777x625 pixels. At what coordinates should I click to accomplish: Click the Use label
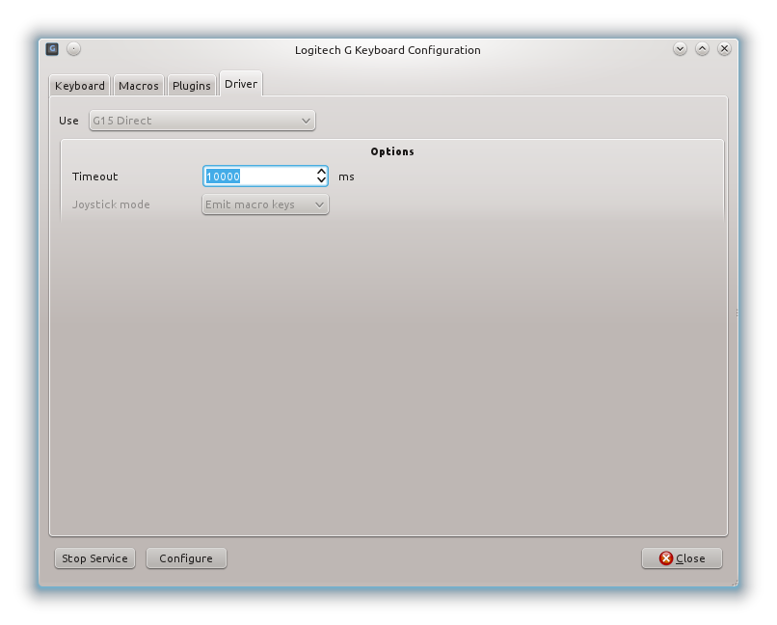[68, 121]
